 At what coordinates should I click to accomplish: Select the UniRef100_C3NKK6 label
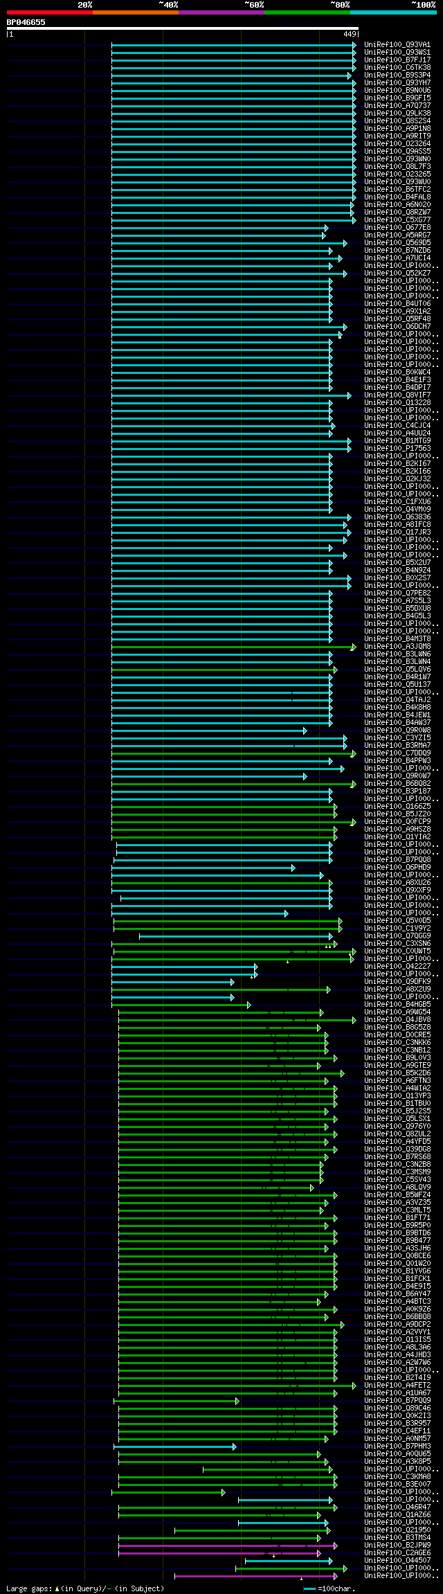pyautogui.click(x=397, y=1043)
